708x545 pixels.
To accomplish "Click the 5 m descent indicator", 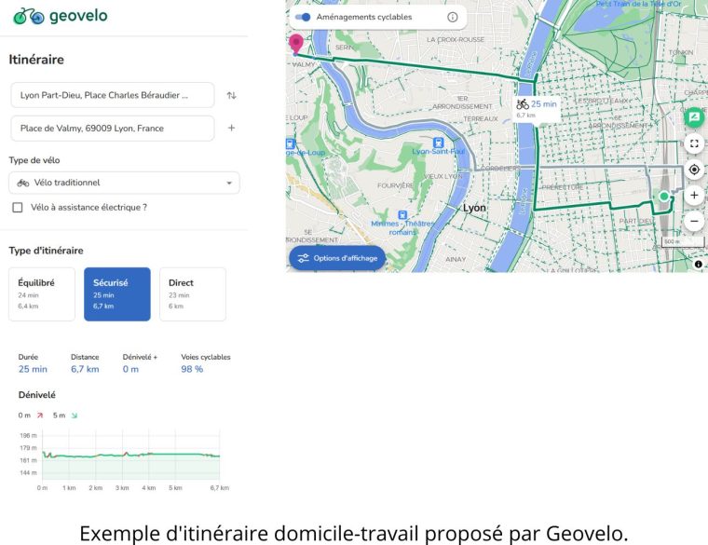I will point(65,416).
